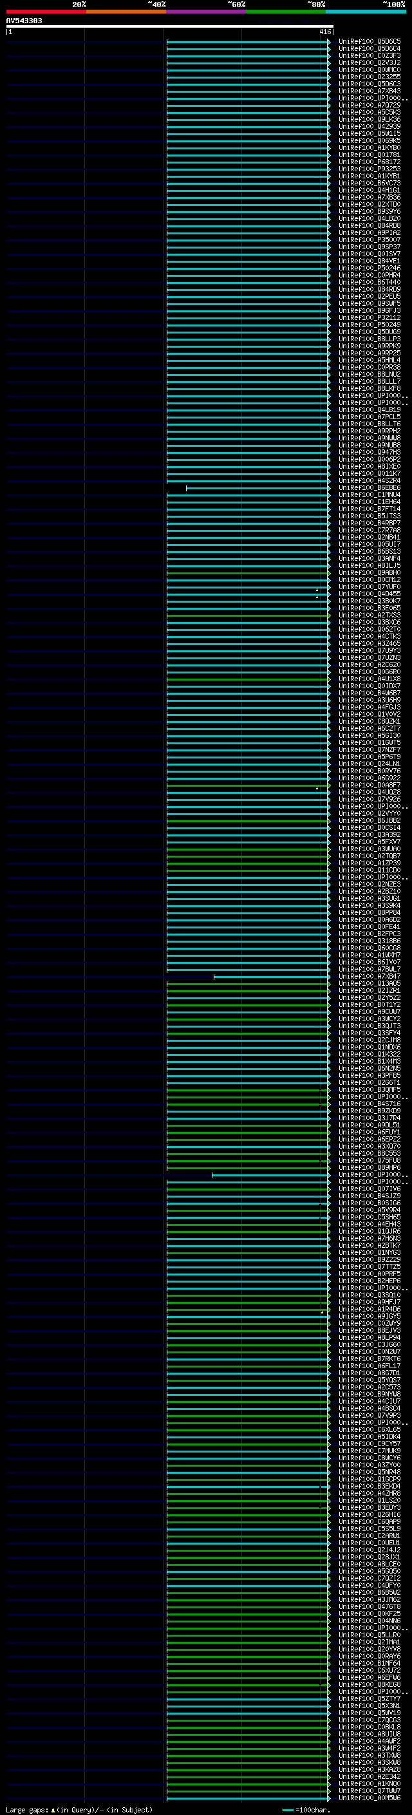Open hit UniRef100_Q5D6C5
This screenshot has height=1815, width=412.
click(370, 42)
